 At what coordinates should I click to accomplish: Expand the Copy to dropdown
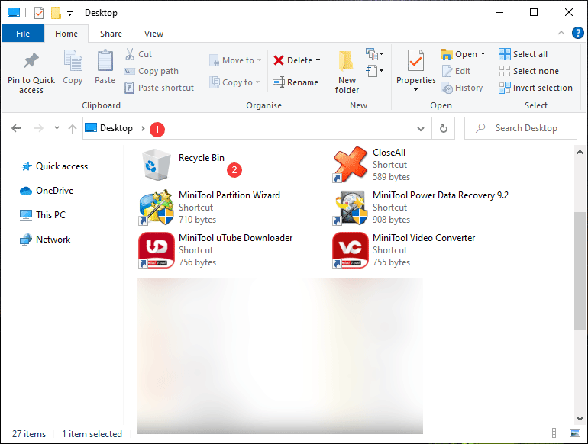click(x=257, y=82)
